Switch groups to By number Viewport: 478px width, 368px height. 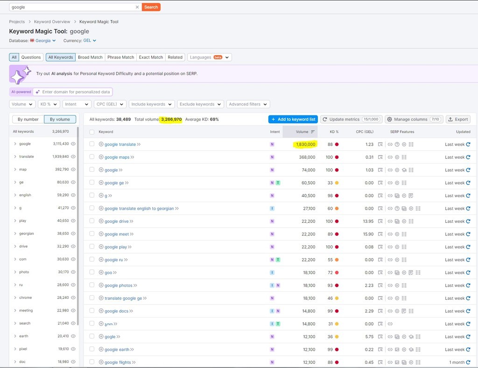(28, 119)
